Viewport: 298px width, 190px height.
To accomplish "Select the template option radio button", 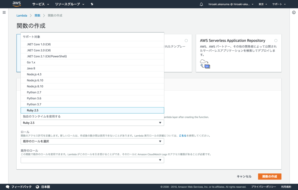I will point(186,40).
